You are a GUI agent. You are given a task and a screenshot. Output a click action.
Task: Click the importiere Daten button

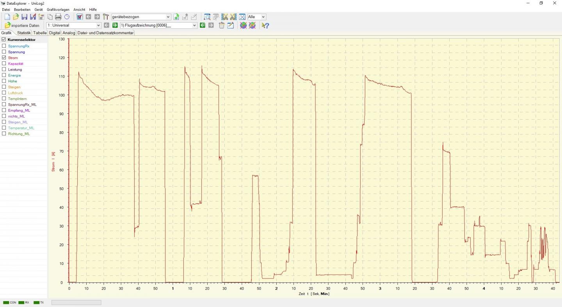[x=22, y=25]
